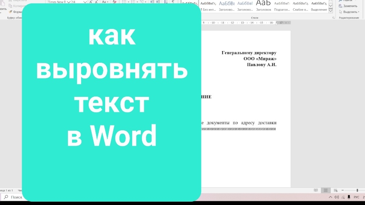The height and width of the screenshot is (205, 365).
Task: Click the РУС language indicator
Action: (x=356, y=197)
